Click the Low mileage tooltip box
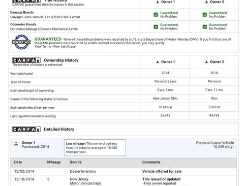This screenshot has width=248, height=186. coord(95,147)
